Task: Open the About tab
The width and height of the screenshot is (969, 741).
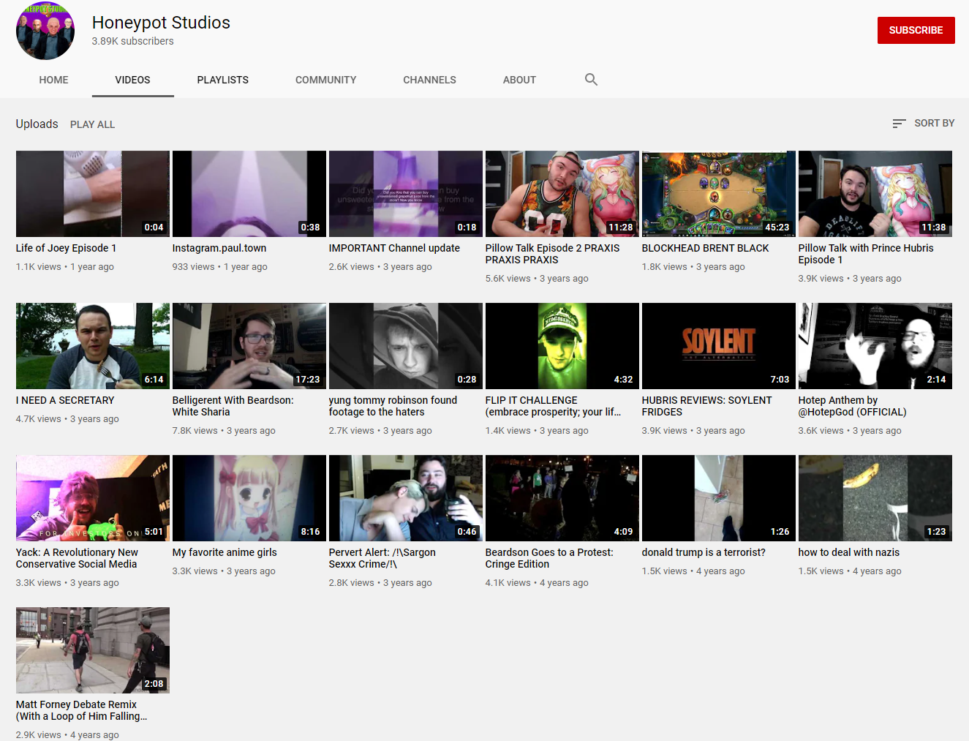Action: 519,80
